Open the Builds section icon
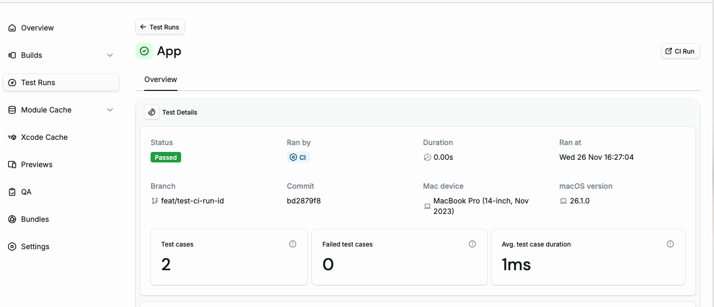Viewport: 714px width, 307px height. [12, 55]
